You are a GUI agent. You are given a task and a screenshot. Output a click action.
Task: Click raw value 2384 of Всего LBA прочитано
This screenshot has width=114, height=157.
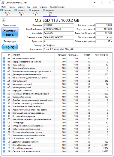point(106,148)
